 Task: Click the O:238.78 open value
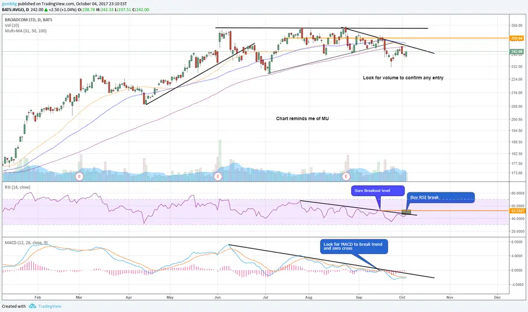pyautogui.click(x=87, y=10)
